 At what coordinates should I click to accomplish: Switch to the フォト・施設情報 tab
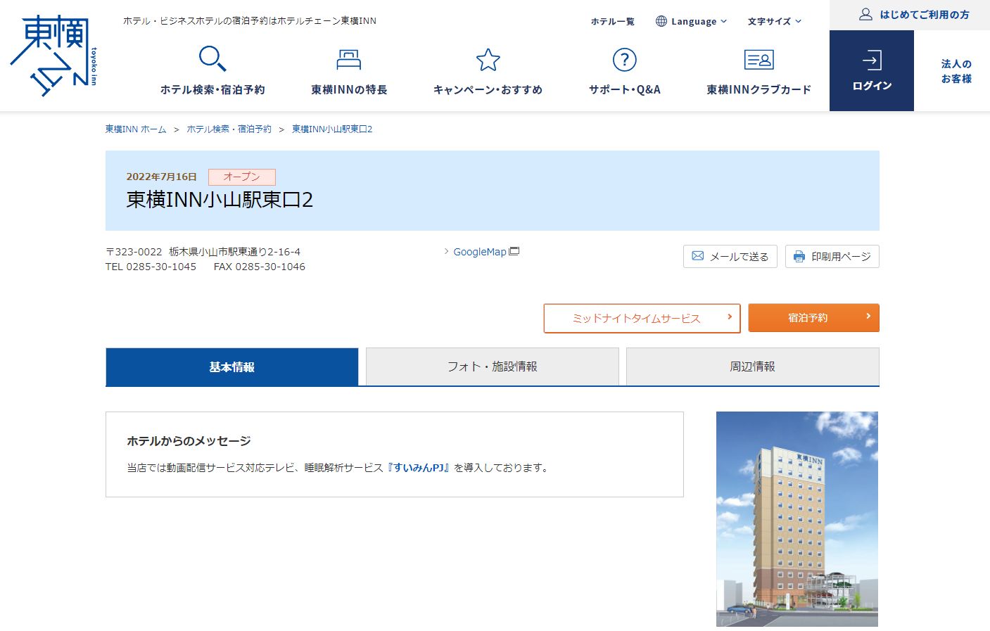(492, 367)
